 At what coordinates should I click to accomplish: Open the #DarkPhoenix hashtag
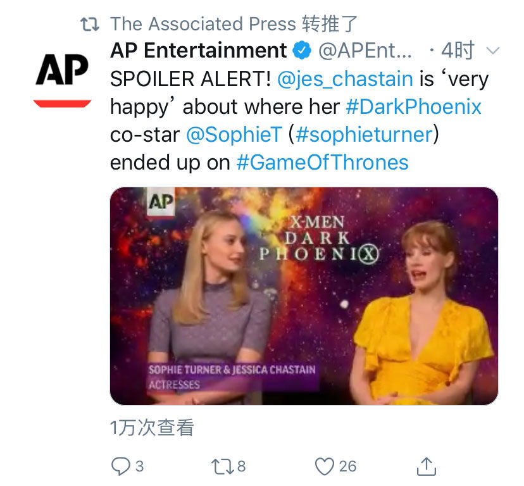[x=413, y=106]
